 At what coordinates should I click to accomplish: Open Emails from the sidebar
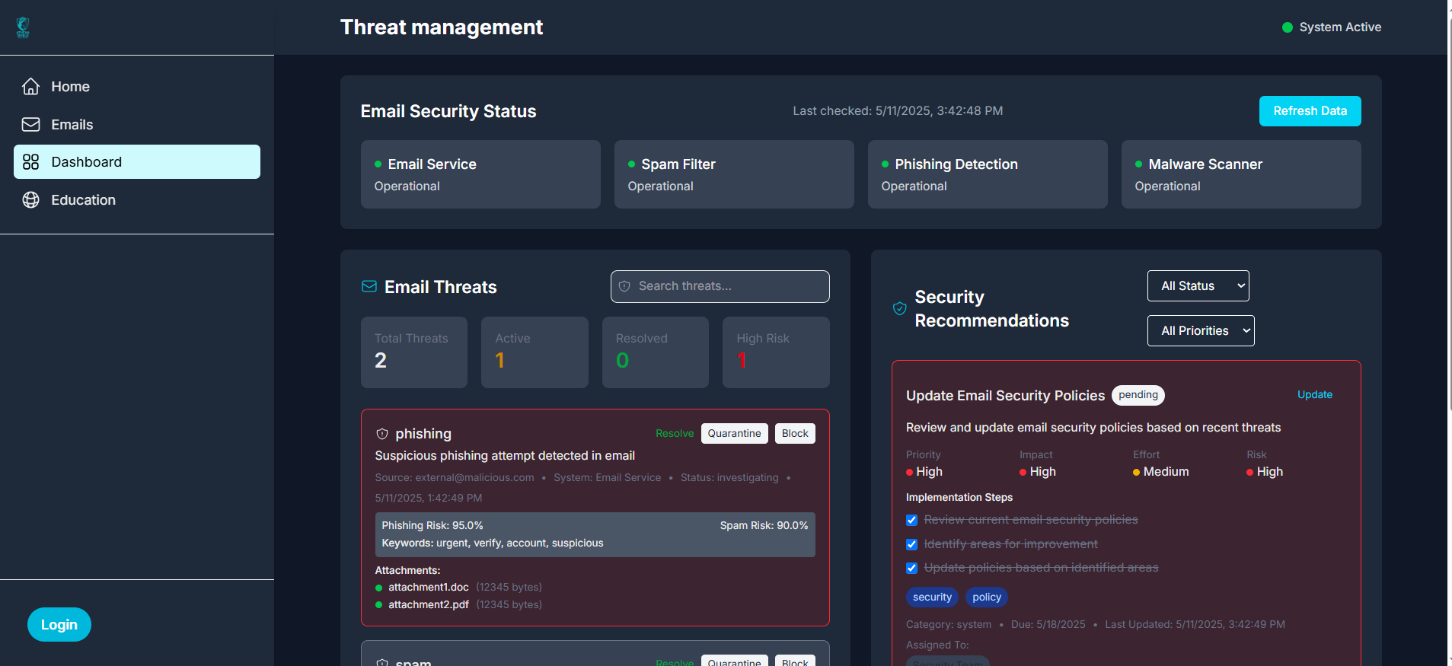137,124
